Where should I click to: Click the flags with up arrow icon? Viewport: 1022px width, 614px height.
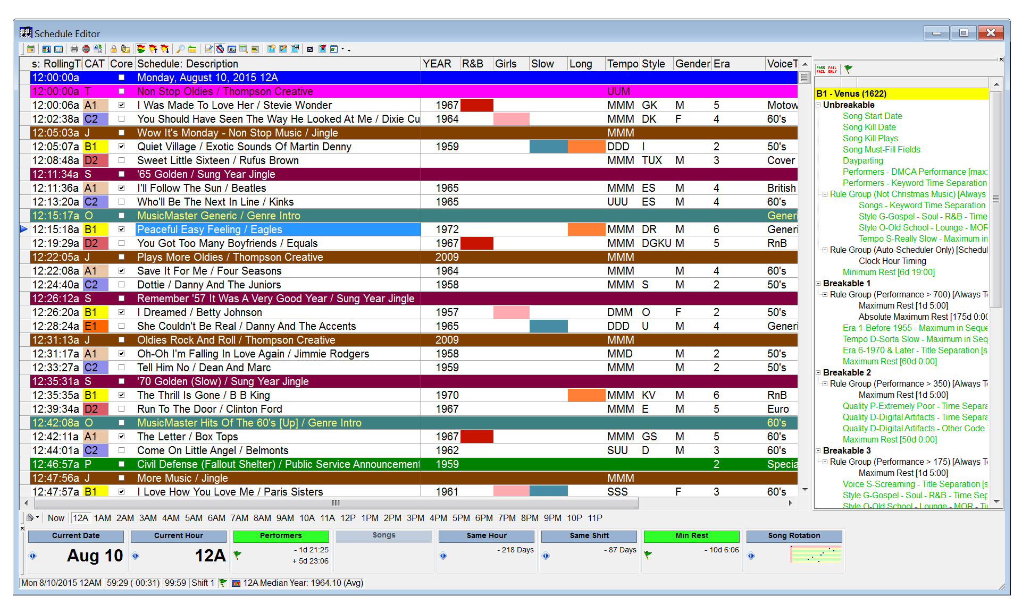click(153, 49)
